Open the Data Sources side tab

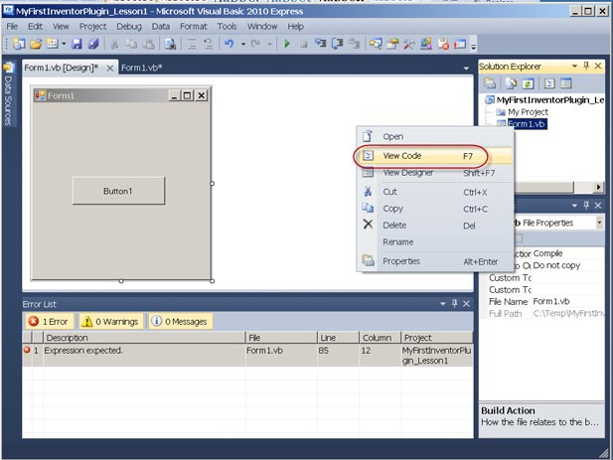[x=8, y=93]
